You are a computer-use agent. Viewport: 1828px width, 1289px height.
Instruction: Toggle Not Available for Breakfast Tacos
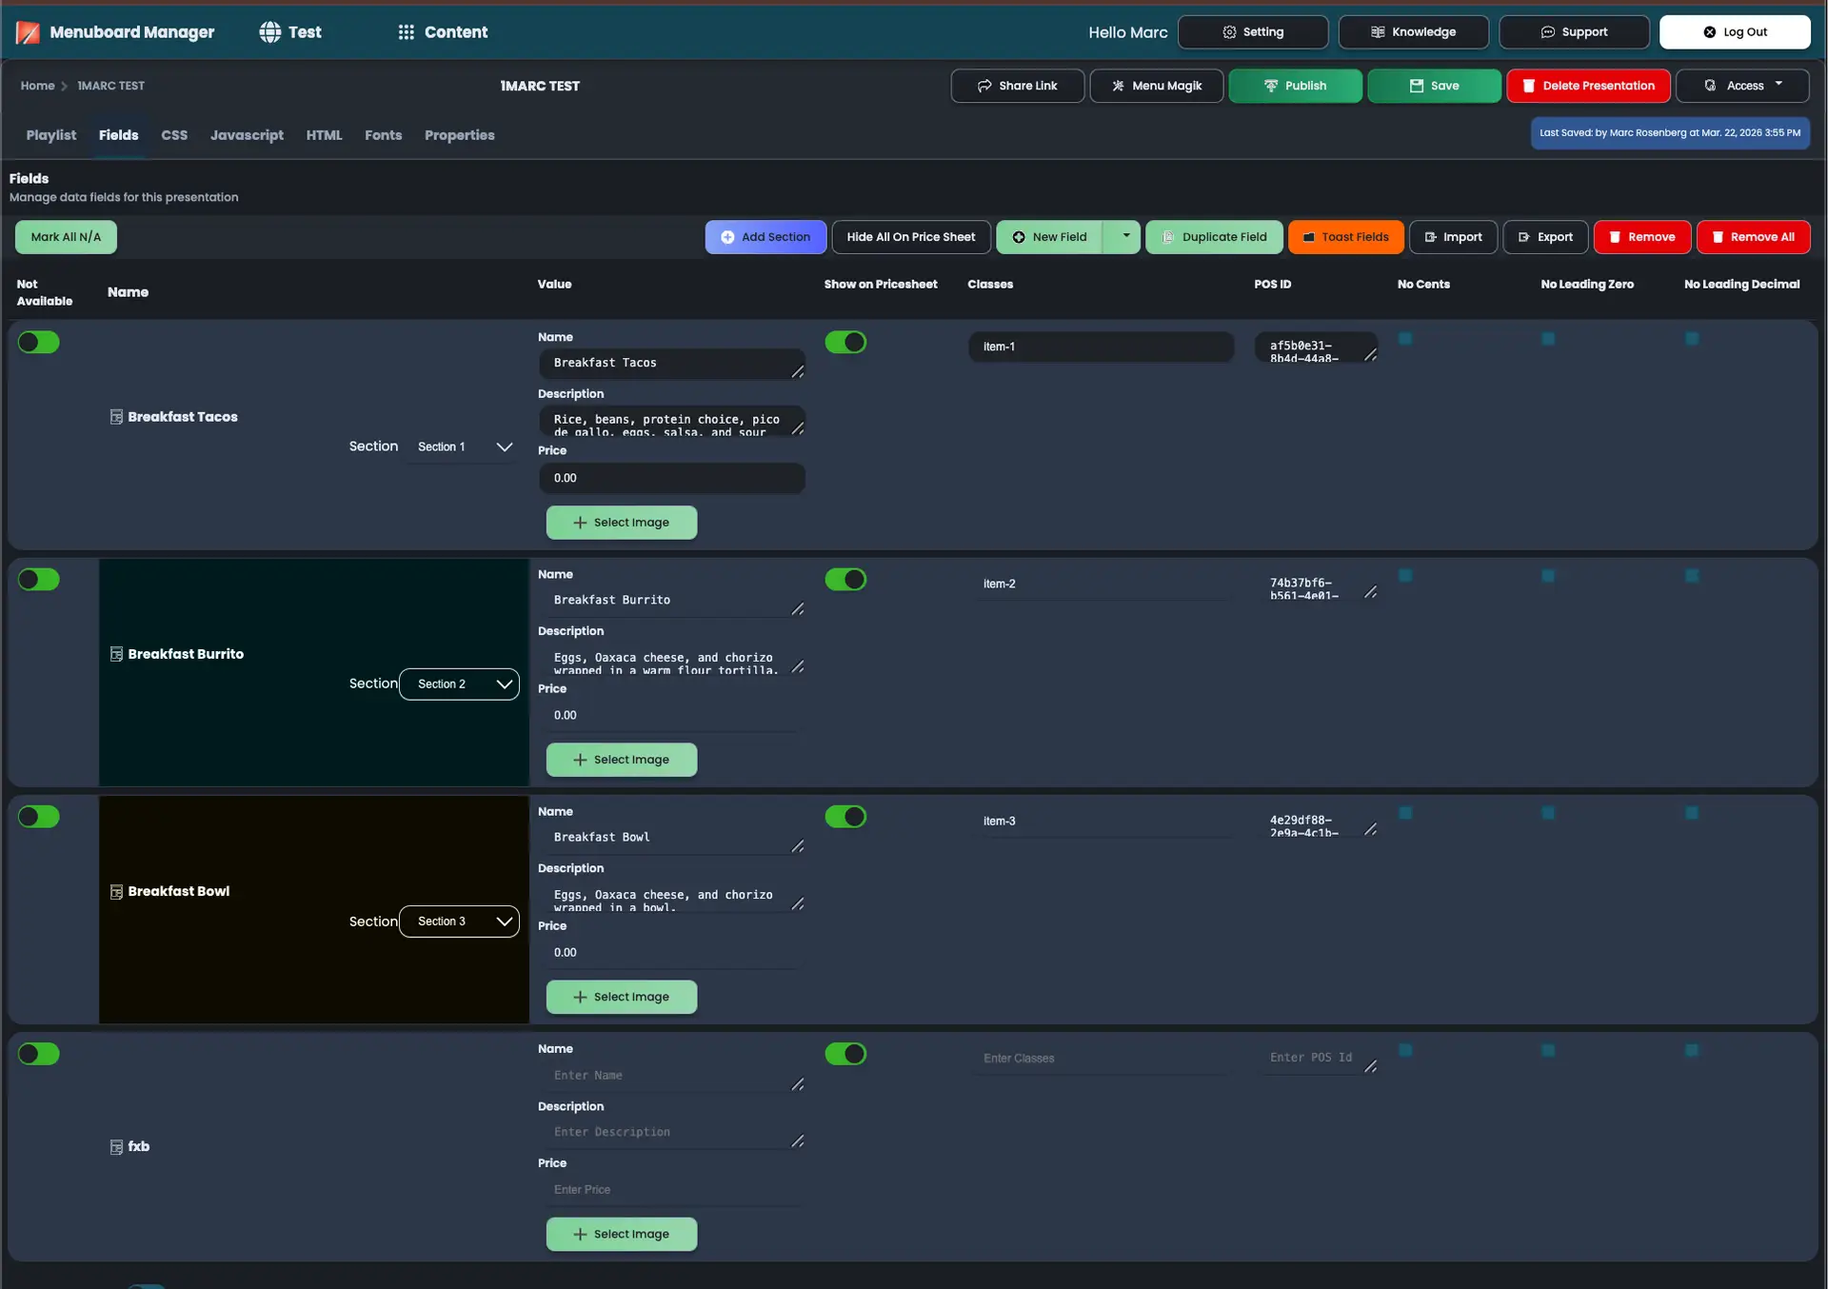[39, 343]
